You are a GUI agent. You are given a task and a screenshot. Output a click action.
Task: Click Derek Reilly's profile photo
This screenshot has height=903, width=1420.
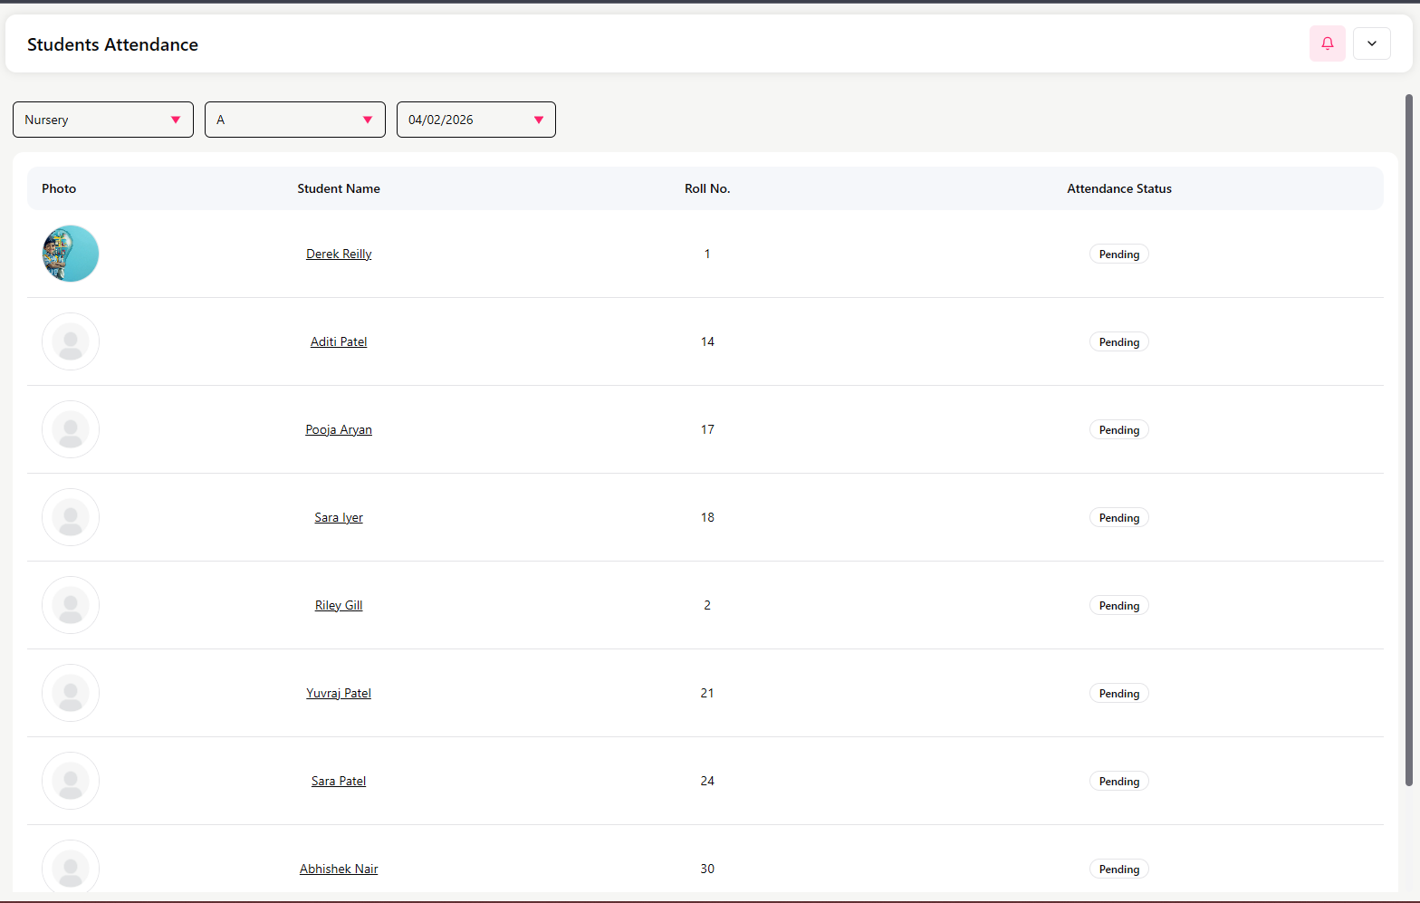pos(71,254)
